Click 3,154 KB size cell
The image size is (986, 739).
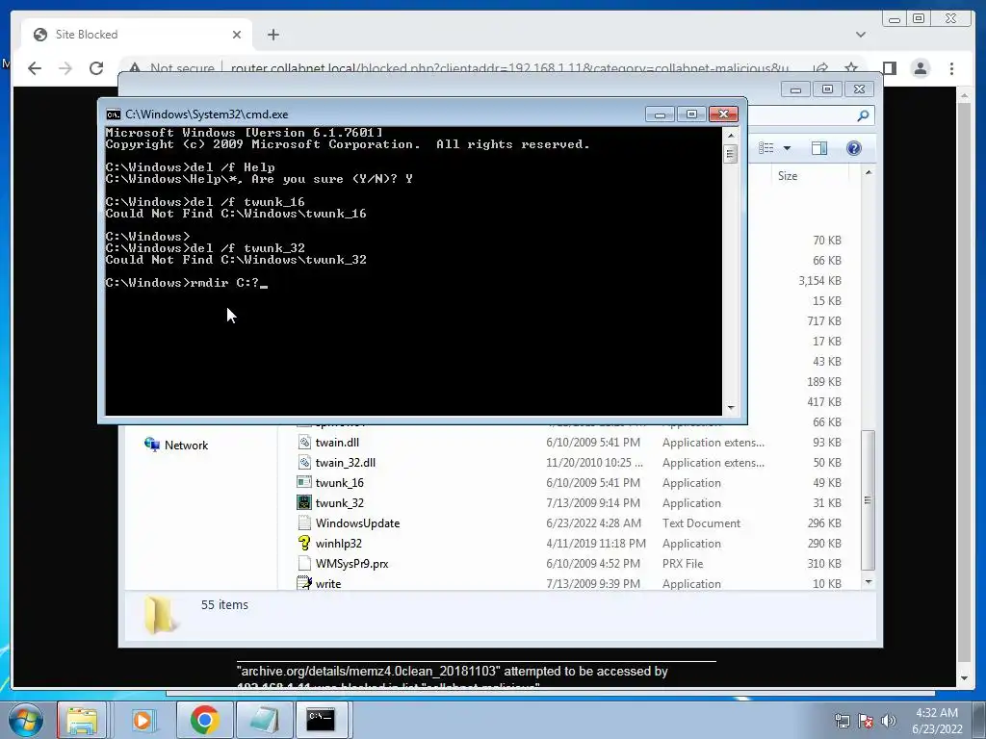[x=819, y=281]
